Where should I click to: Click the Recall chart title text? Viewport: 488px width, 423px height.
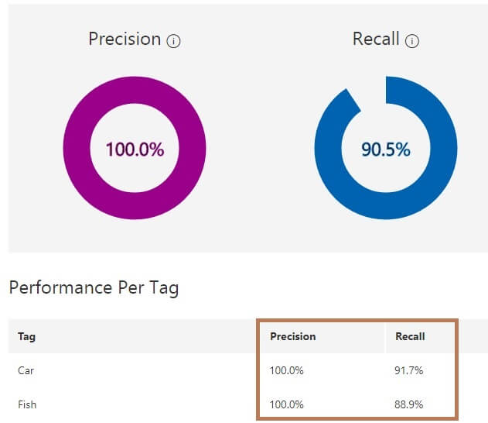click(x=375, y=39)
